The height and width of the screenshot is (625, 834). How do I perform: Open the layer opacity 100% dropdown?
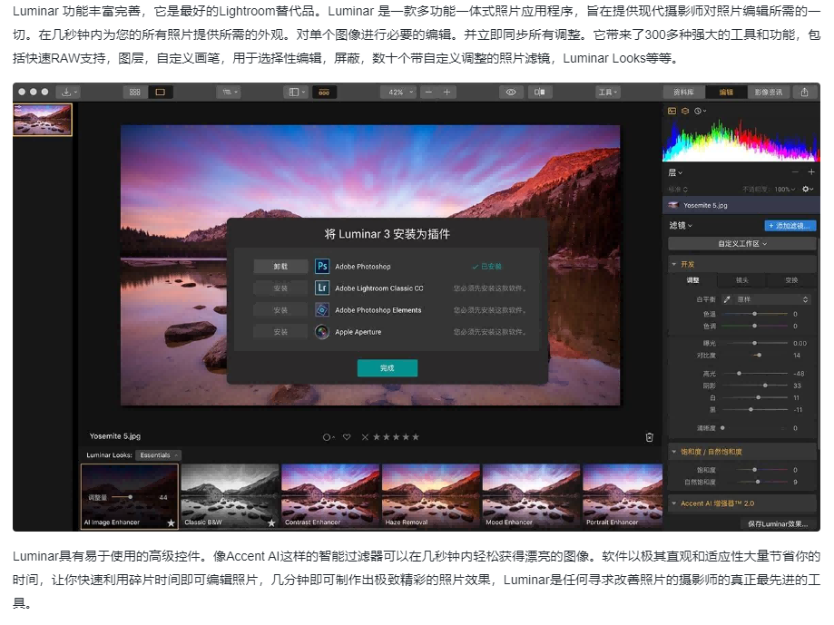[x=785, y=190]
